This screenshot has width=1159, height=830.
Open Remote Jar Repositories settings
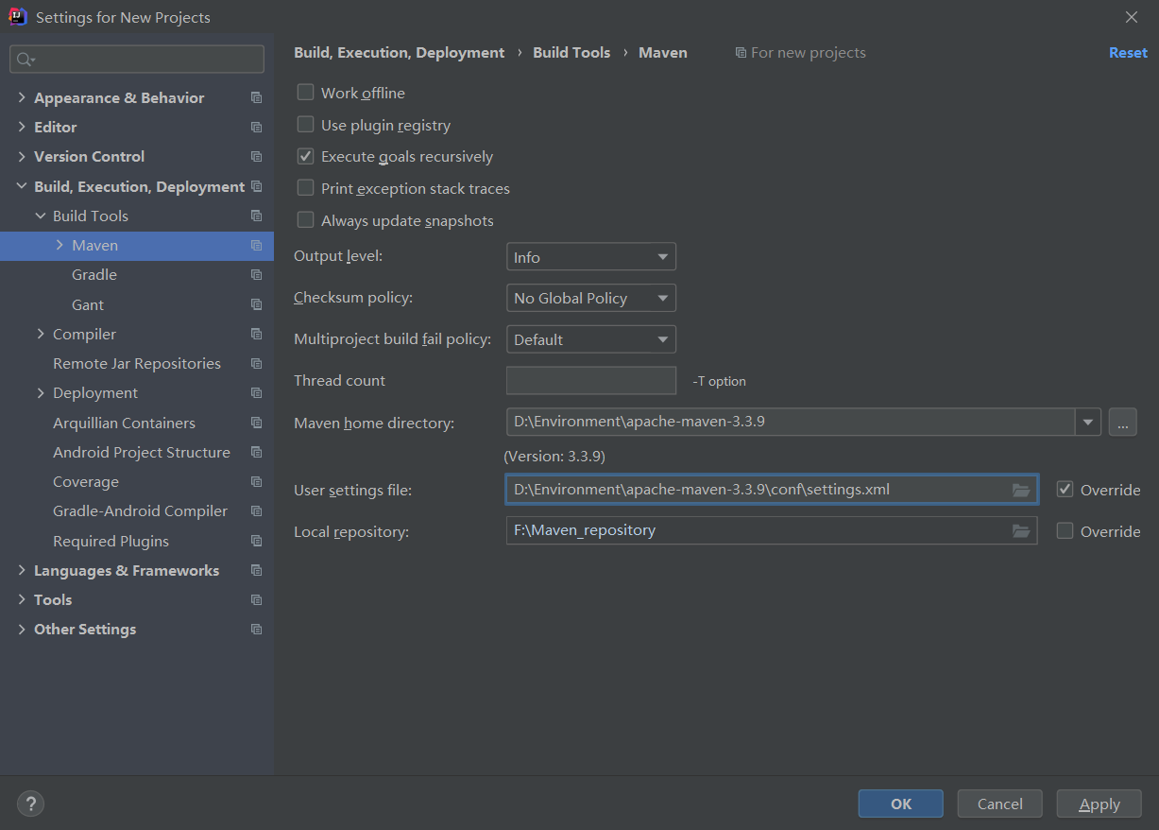(x=137, y=363)
